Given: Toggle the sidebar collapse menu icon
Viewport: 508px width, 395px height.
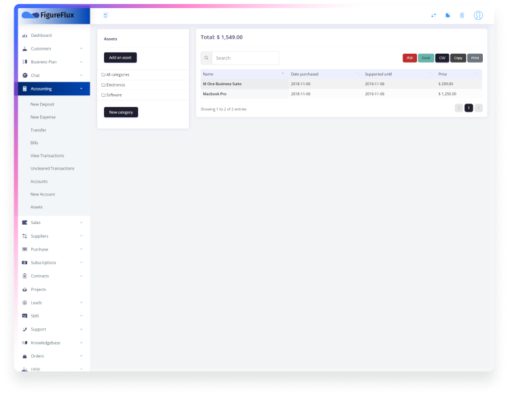Looking at the screenshot, I should (105, 15).
